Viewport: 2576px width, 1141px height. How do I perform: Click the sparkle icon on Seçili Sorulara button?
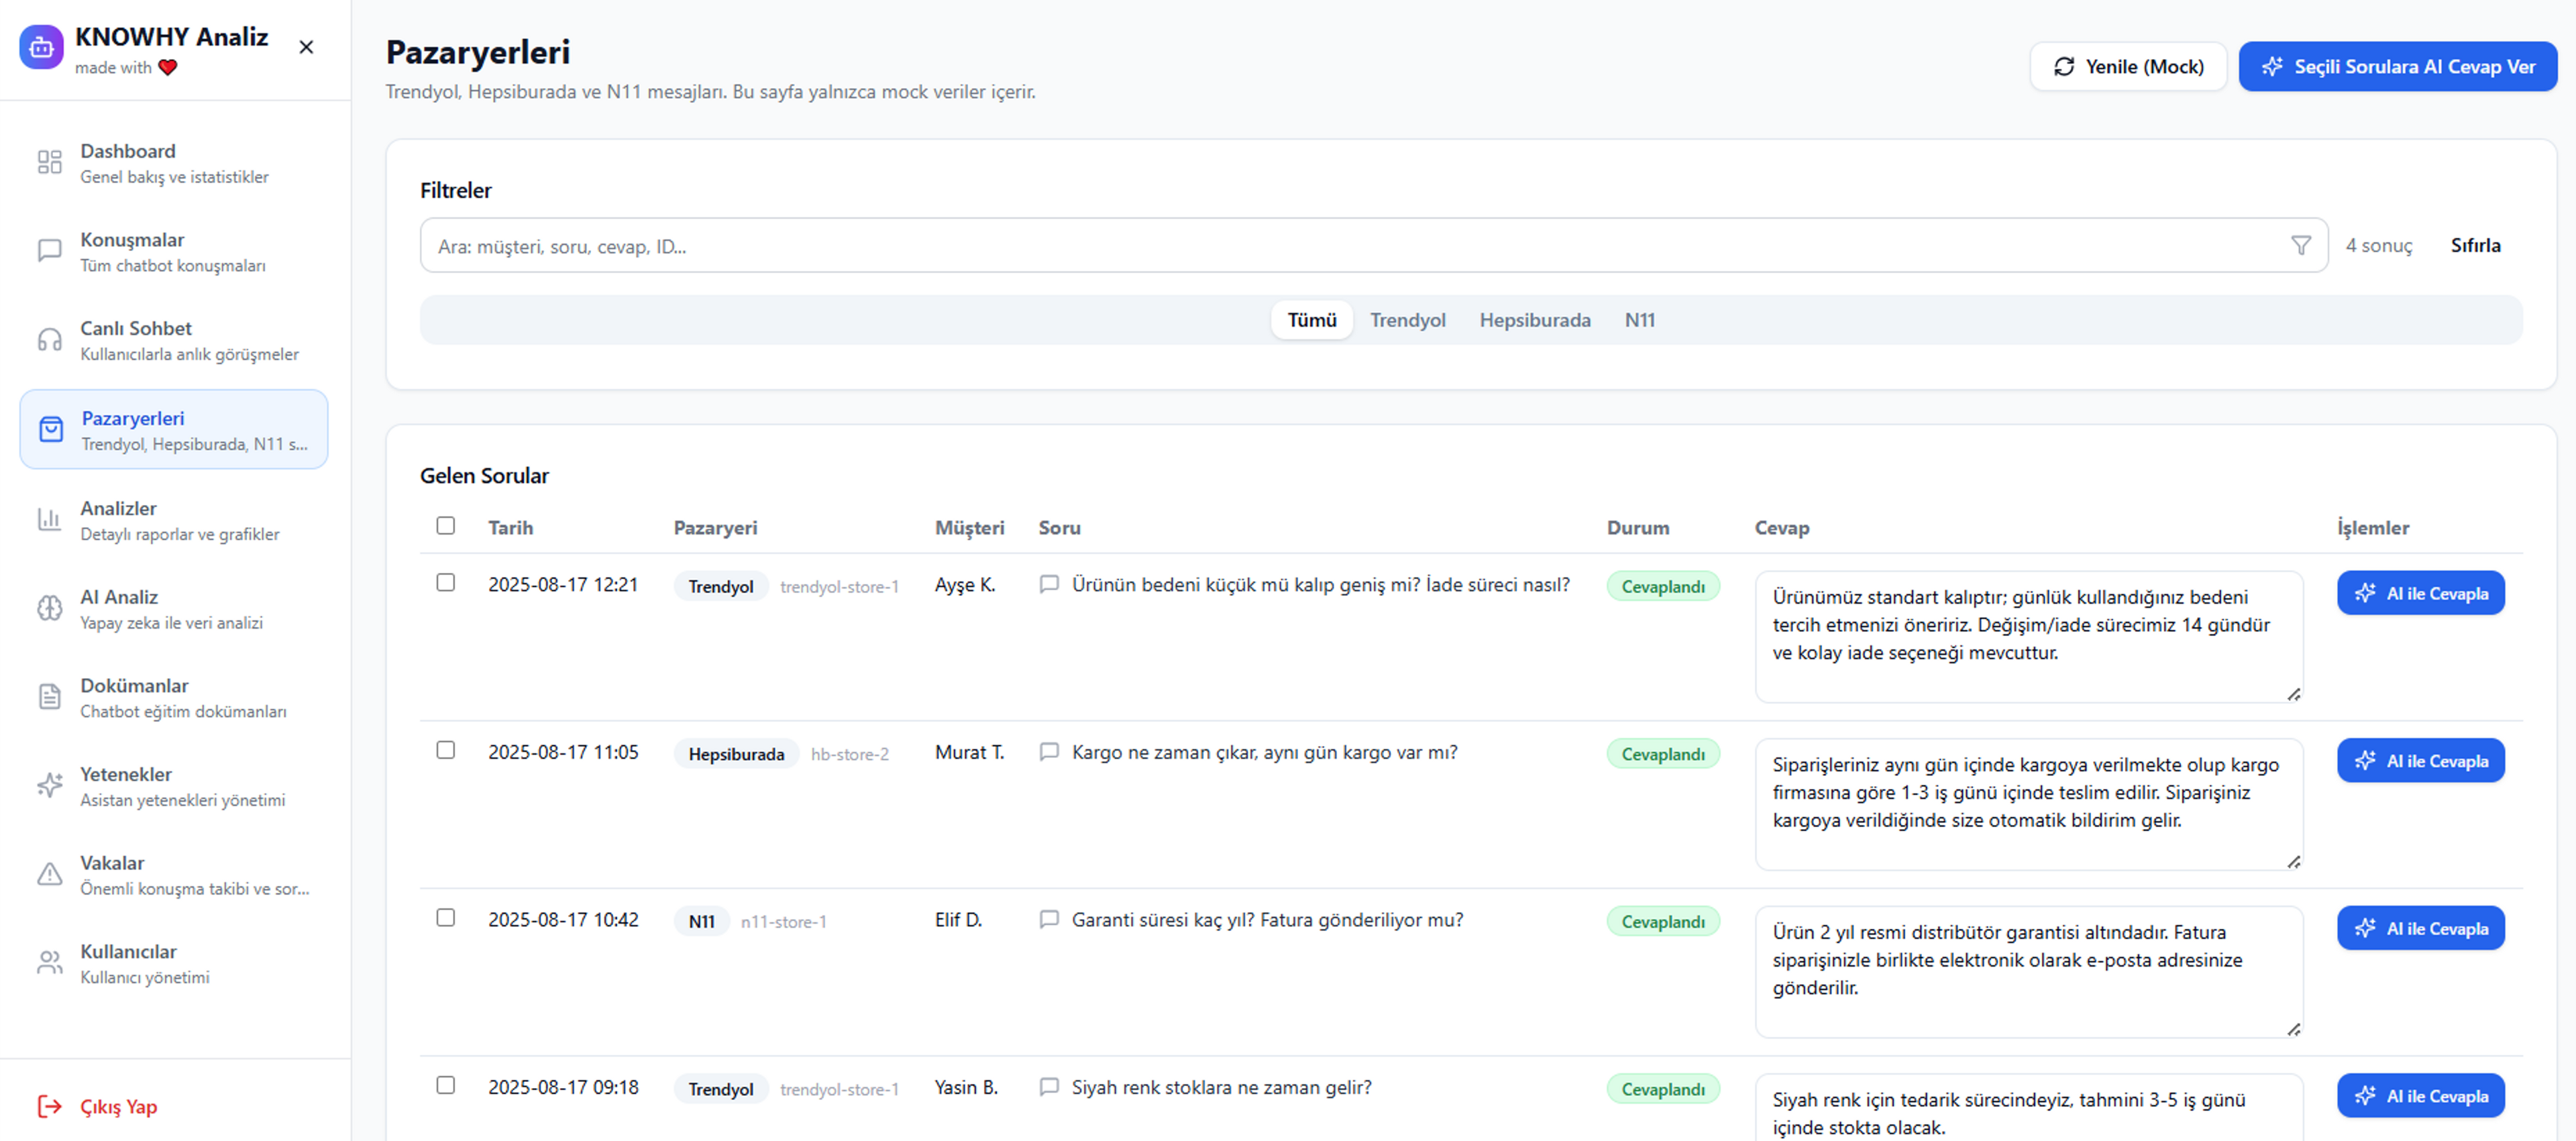[x=2272, y=67]
